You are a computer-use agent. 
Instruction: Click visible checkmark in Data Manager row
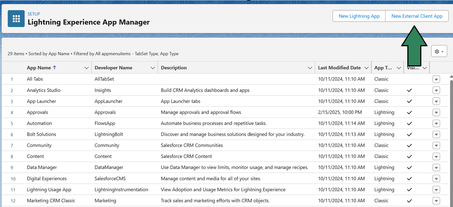409,167
